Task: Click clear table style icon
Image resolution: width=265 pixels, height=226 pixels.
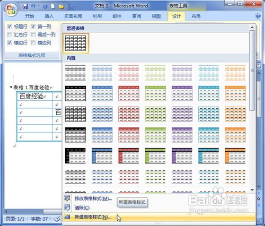Action: [x=67, y=207]
